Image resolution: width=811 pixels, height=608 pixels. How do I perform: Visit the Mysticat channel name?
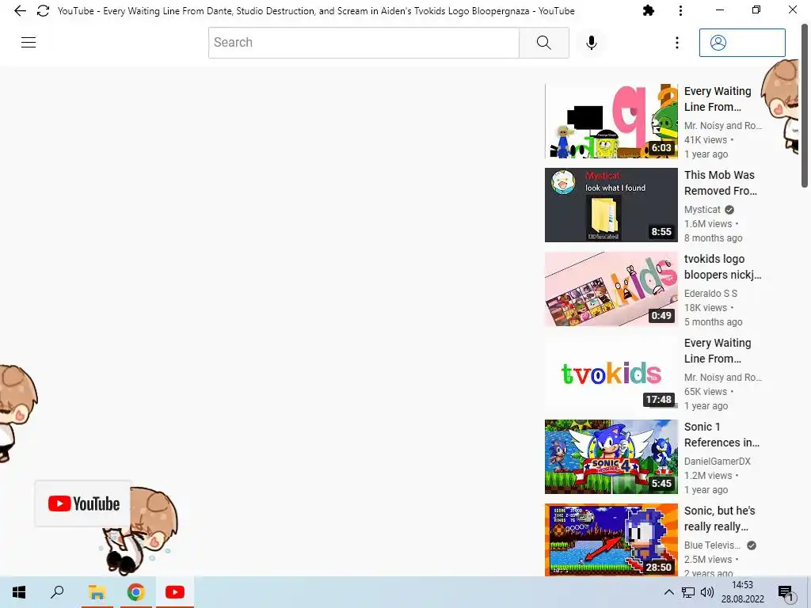702,209
